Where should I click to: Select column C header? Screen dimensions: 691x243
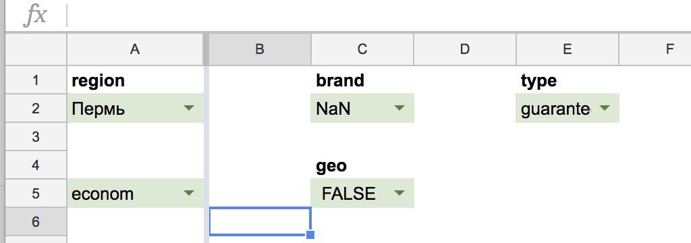point(362,49)
